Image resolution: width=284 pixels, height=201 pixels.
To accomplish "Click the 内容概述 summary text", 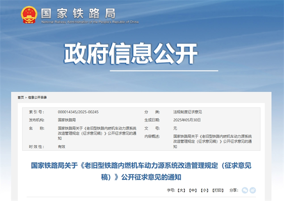I will pos(213,141).
